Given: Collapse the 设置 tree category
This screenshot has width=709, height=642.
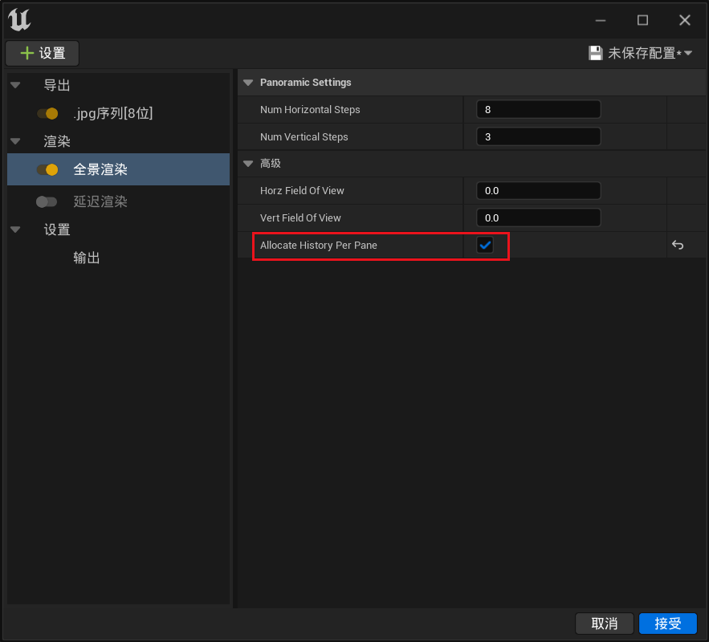Looking at the screenshot, I should click(x=15, y=230).
